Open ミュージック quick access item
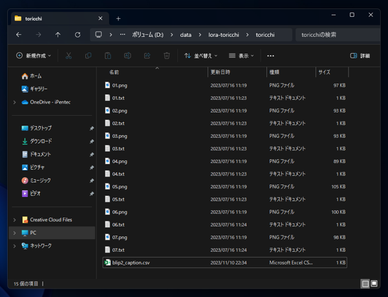This screenshot has width=388, height=297. tap(36, 181)
